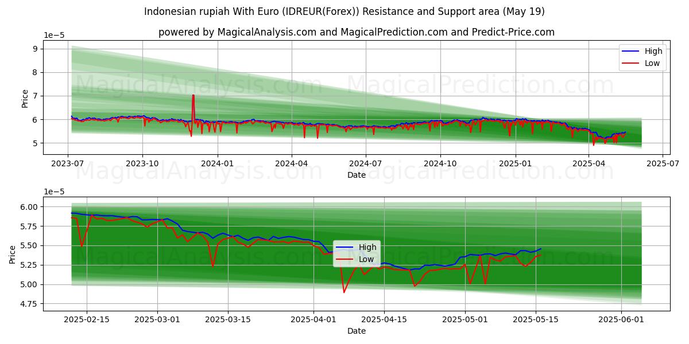The image size is (689, 344).
Task: Click the '1e−5' exponent label above the top chart
Action: point(55,35)
